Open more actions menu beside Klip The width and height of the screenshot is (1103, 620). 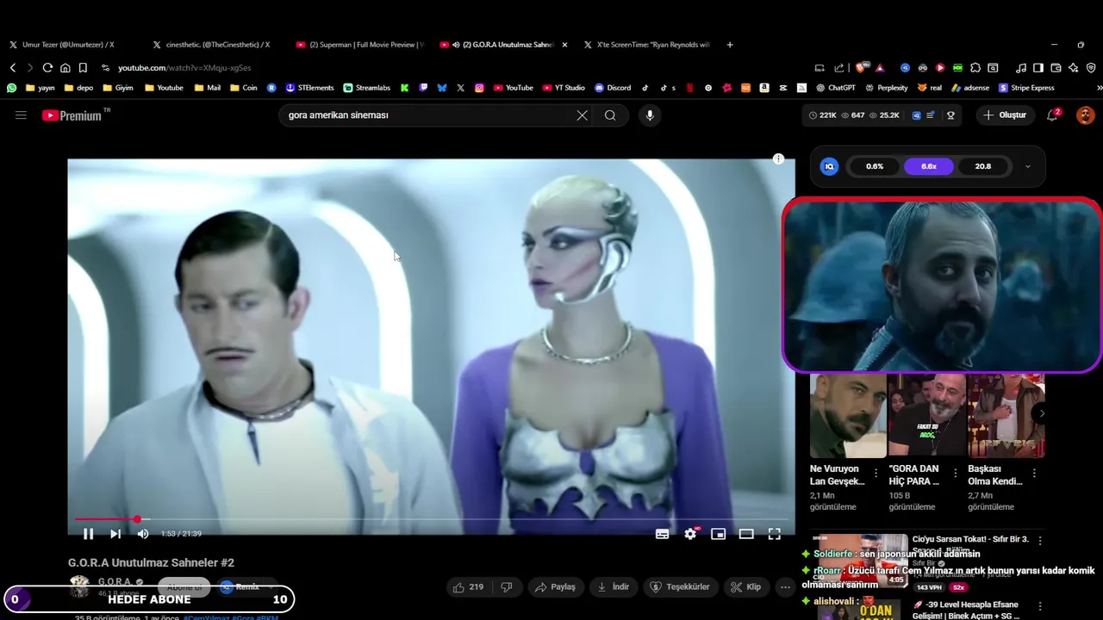(785, 586)
